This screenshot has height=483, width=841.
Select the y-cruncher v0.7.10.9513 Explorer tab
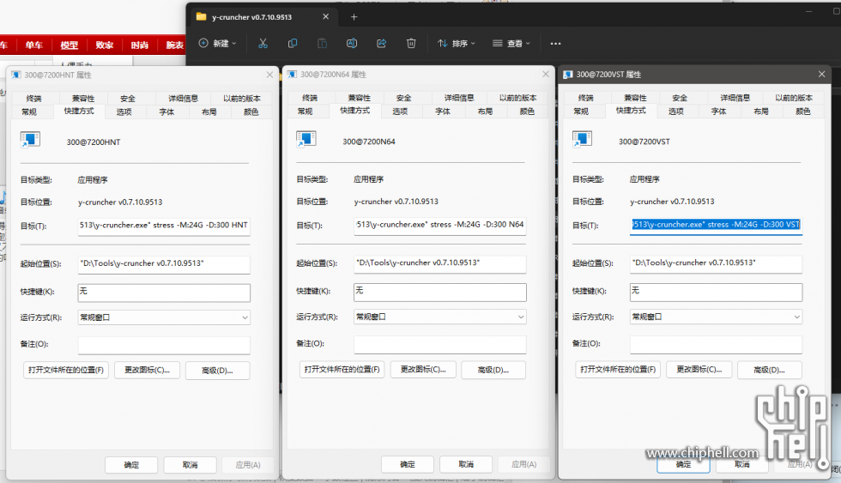[263, 17]
